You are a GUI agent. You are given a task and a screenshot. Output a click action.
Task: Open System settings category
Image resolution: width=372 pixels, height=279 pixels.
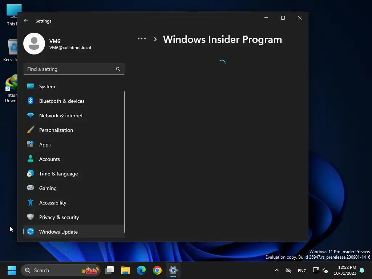[x=74, y=86]
